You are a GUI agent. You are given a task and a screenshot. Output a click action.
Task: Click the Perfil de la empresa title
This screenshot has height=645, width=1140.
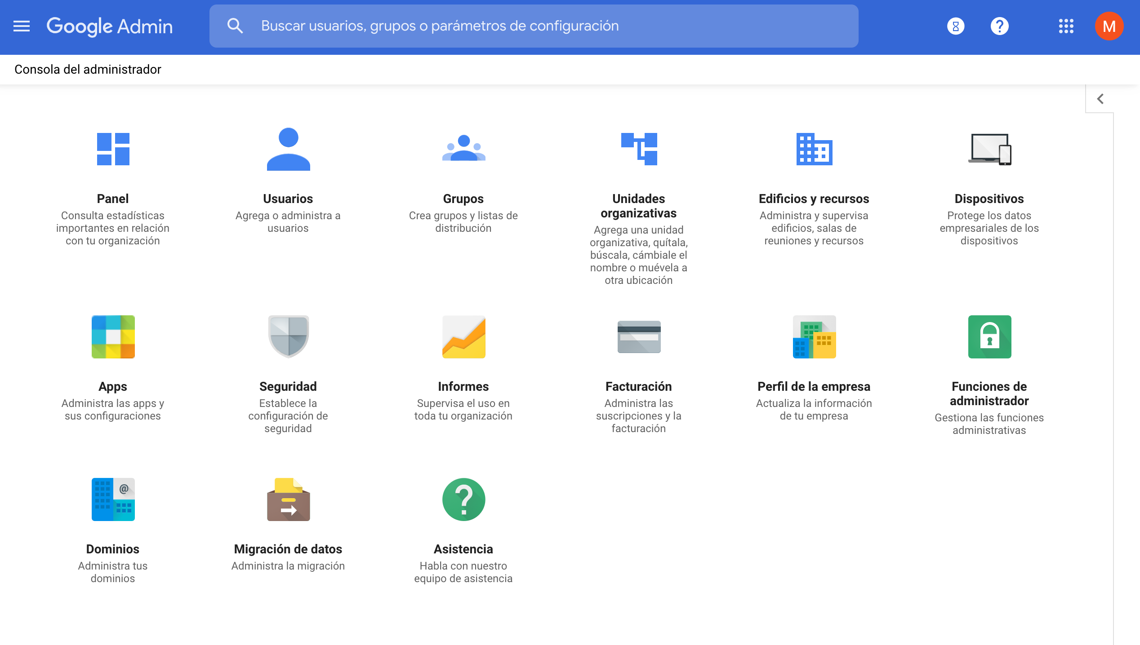pyautogui.click(x=814, y=386)
